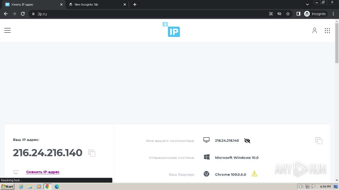Click the copy icon at info panel right
339x190 pixels.
(319, 141)
